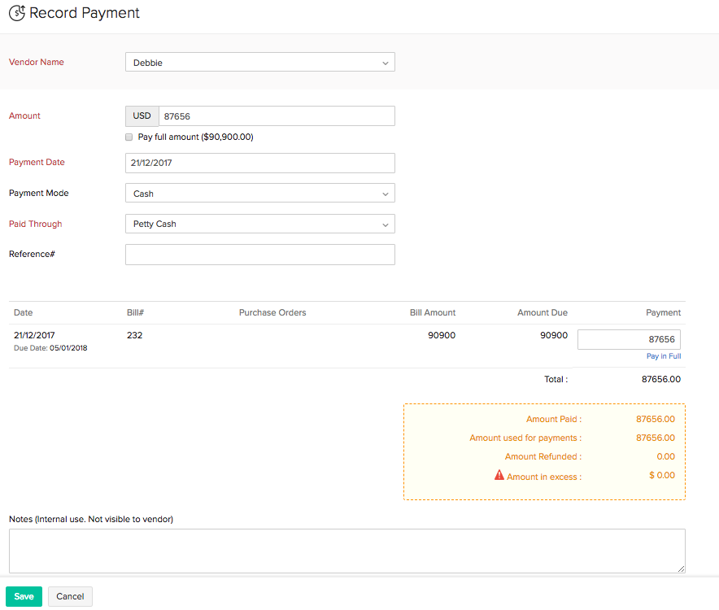Click the Payment Date field
Viewport: 719px width, 610px height.
click(x=259, y=163)
